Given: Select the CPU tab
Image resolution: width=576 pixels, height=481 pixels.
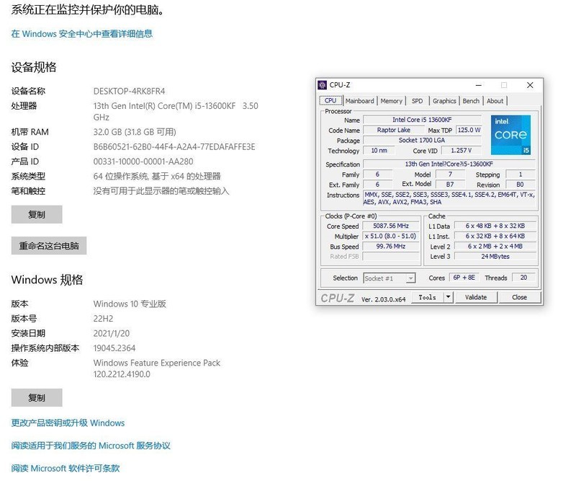Looking at the screenshot, I should (x=330, y=100).
